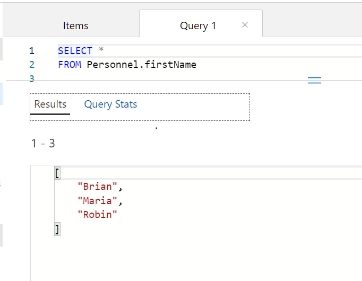
Task: Place cursor on the SELECT keyword
Action: pos(75,51)
